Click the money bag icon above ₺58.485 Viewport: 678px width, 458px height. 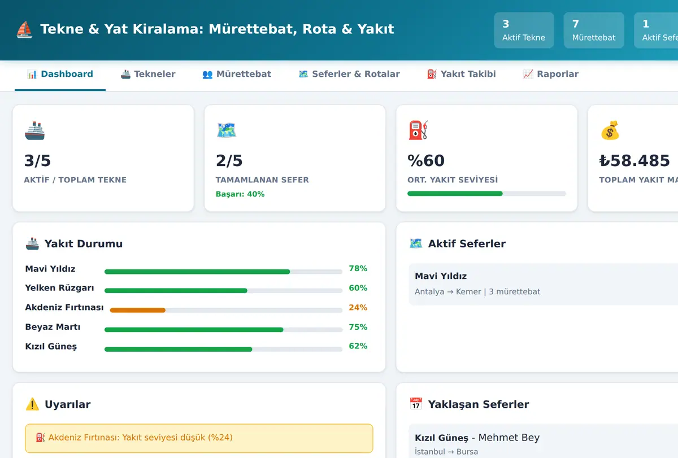pos(610,130)
